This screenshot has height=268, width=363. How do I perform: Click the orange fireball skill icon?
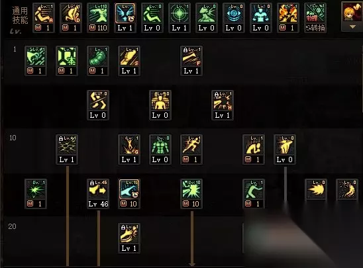316,189
